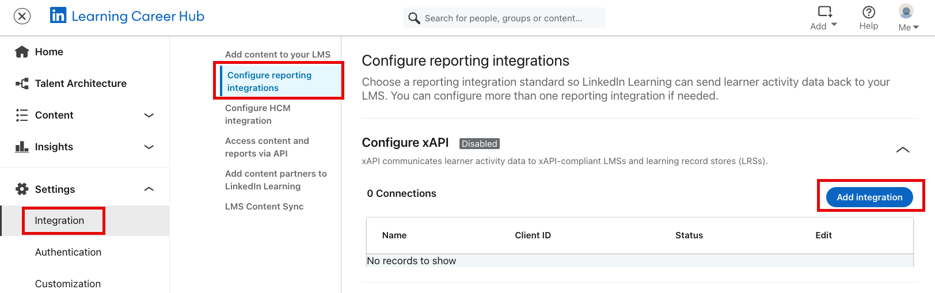
Task: Open Configure HCM integration
Action: click(x=258, y=114)
